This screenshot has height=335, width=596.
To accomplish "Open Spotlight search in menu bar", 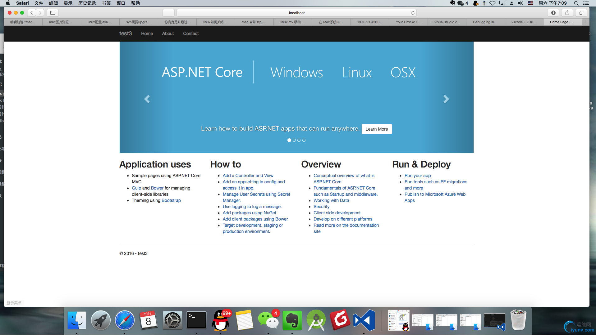I will point(576,3).
